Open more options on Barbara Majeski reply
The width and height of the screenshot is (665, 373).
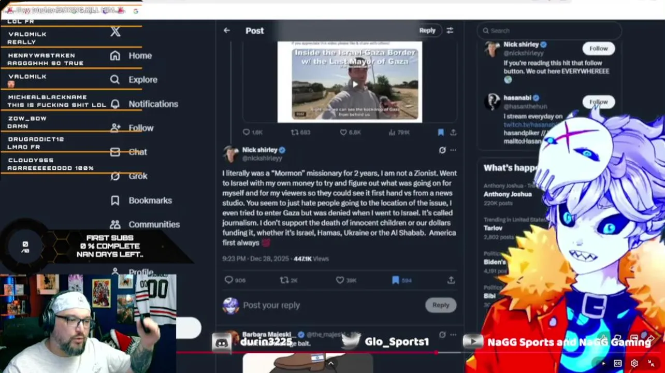453,335
